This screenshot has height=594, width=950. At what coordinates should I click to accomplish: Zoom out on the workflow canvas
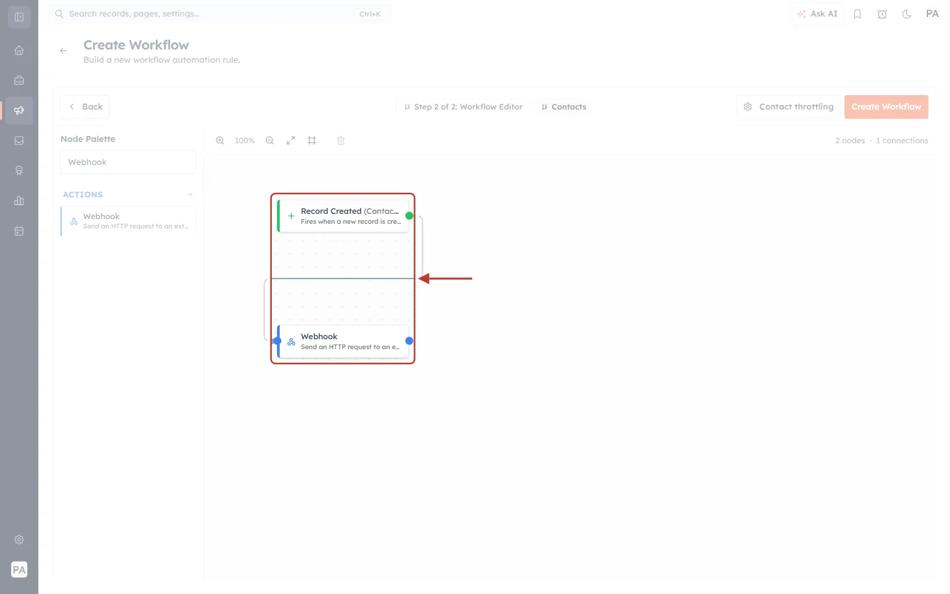(270, 141)
